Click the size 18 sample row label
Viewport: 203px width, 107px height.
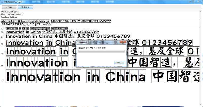2,32
